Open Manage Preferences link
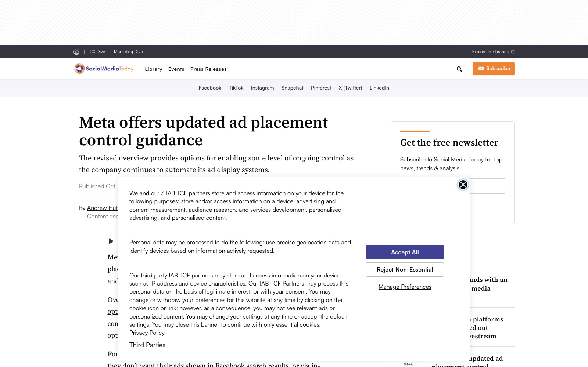 click(405, 287)
